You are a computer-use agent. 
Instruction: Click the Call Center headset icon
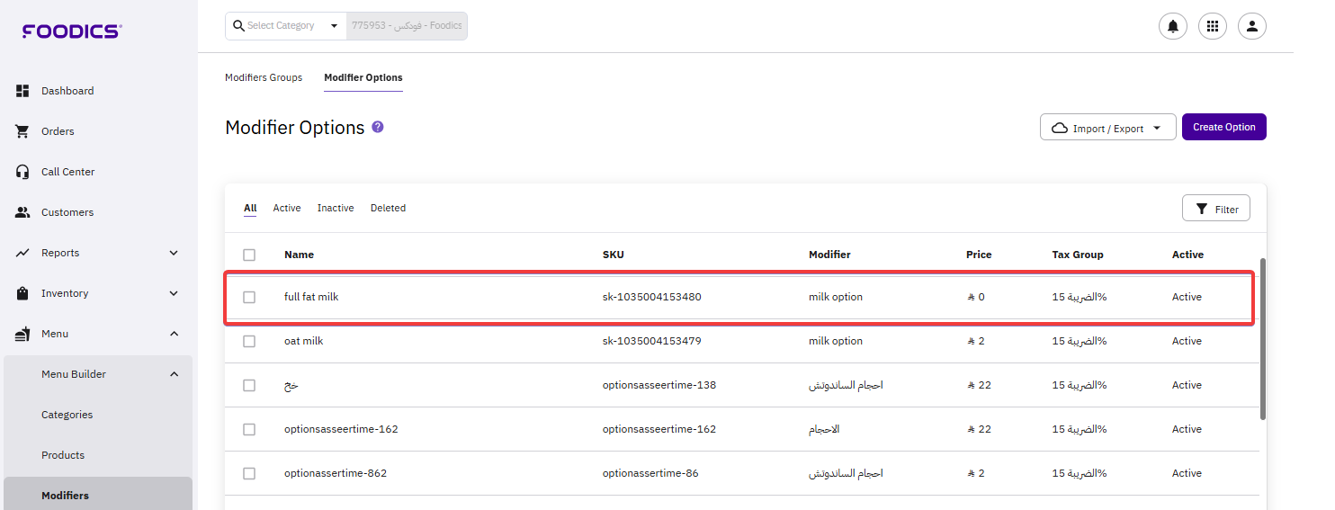[x=23, y=172]
